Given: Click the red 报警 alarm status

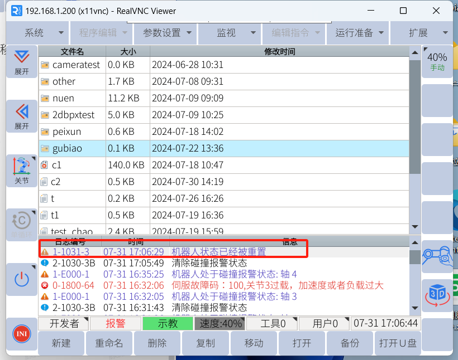Looking at the screenshot, I should click(116, 324).
